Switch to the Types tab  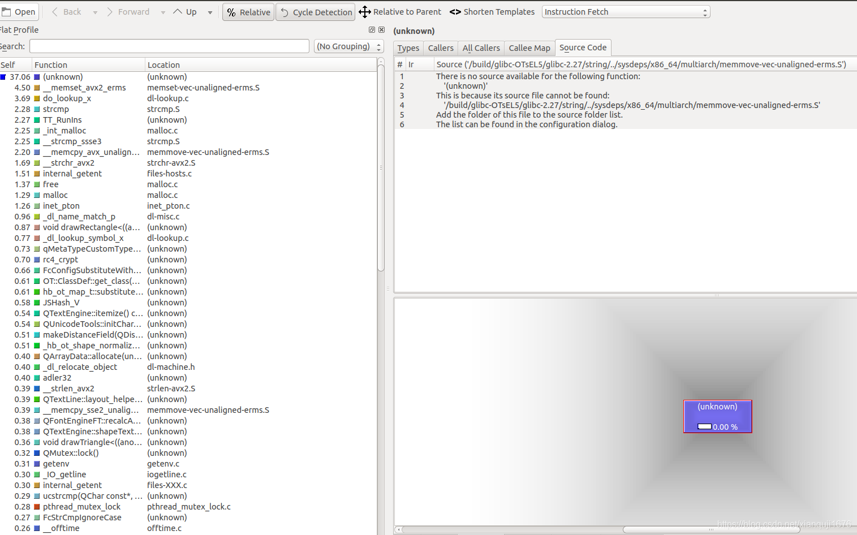tap(408, 48)
